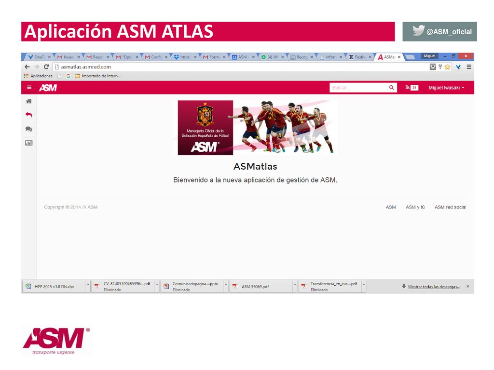Screen dimensions: 494x370
Task: Open the ASM footer link
Action: tap(391, 207)
